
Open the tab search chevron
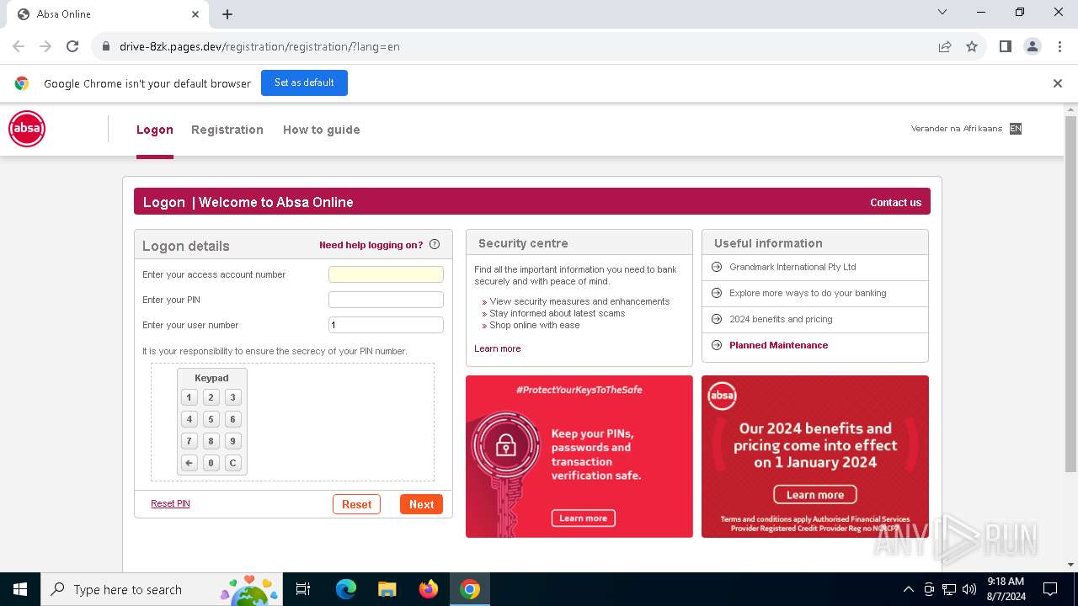click(942, 12)
